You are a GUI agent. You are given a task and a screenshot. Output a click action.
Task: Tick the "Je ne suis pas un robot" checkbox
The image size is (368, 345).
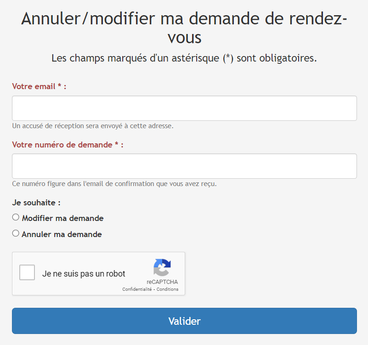(x=27, y=273)
